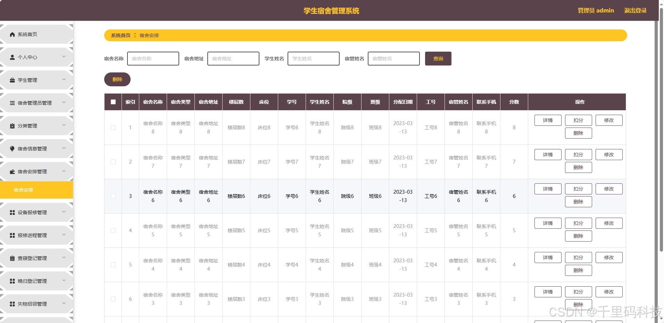Screen dimensions: 664x323
Task: Click 管理员 admin in the header
Action: coord(596,10)
